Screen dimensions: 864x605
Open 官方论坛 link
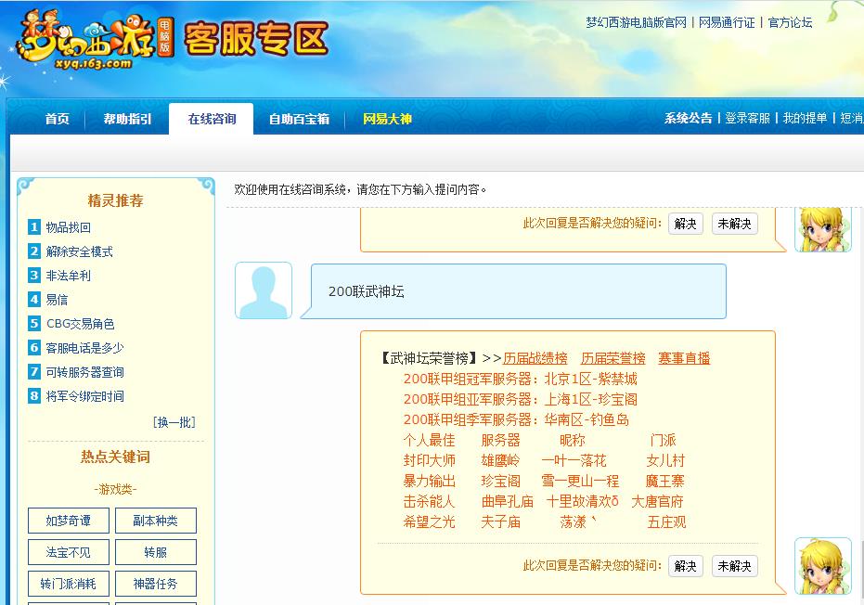790,22
